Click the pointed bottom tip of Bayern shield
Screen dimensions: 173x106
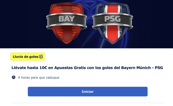click(x=67, y=42)
